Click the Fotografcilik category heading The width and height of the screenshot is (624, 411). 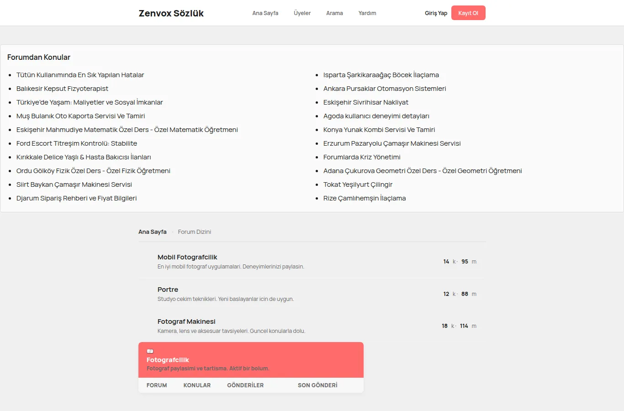(168, 360)
